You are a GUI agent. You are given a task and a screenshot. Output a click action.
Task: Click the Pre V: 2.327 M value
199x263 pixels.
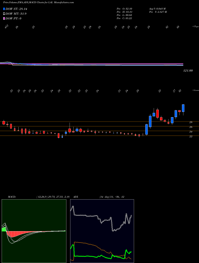[x=158, y=12]
